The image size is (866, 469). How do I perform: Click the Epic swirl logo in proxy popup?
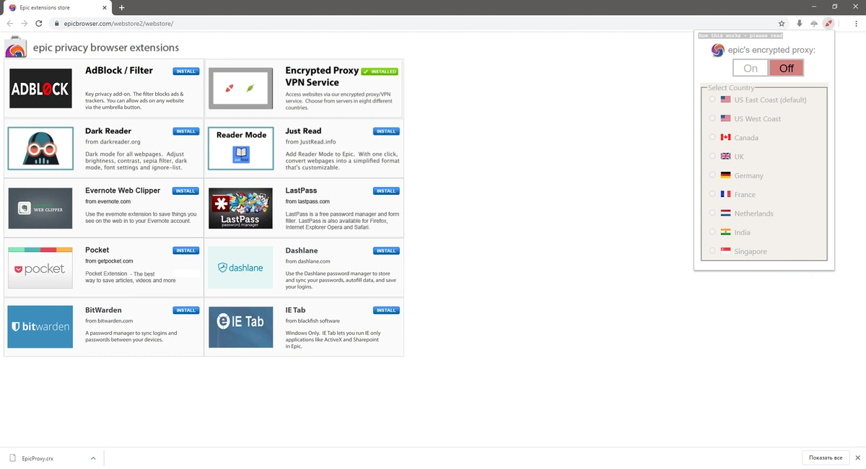717,51
